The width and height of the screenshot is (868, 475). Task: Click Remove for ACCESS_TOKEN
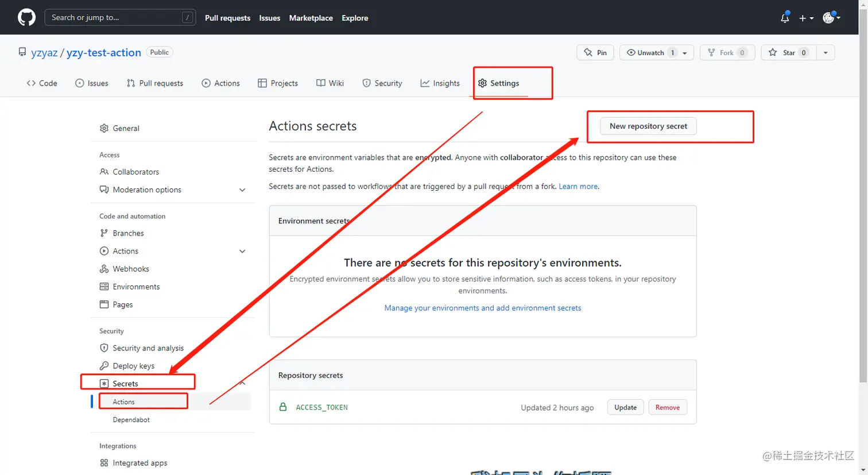tap(668, 407)
